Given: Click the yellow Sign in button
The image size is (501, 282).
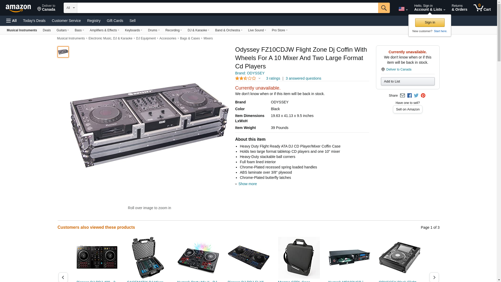Looking at the screenshot, I should coord(430,22).
